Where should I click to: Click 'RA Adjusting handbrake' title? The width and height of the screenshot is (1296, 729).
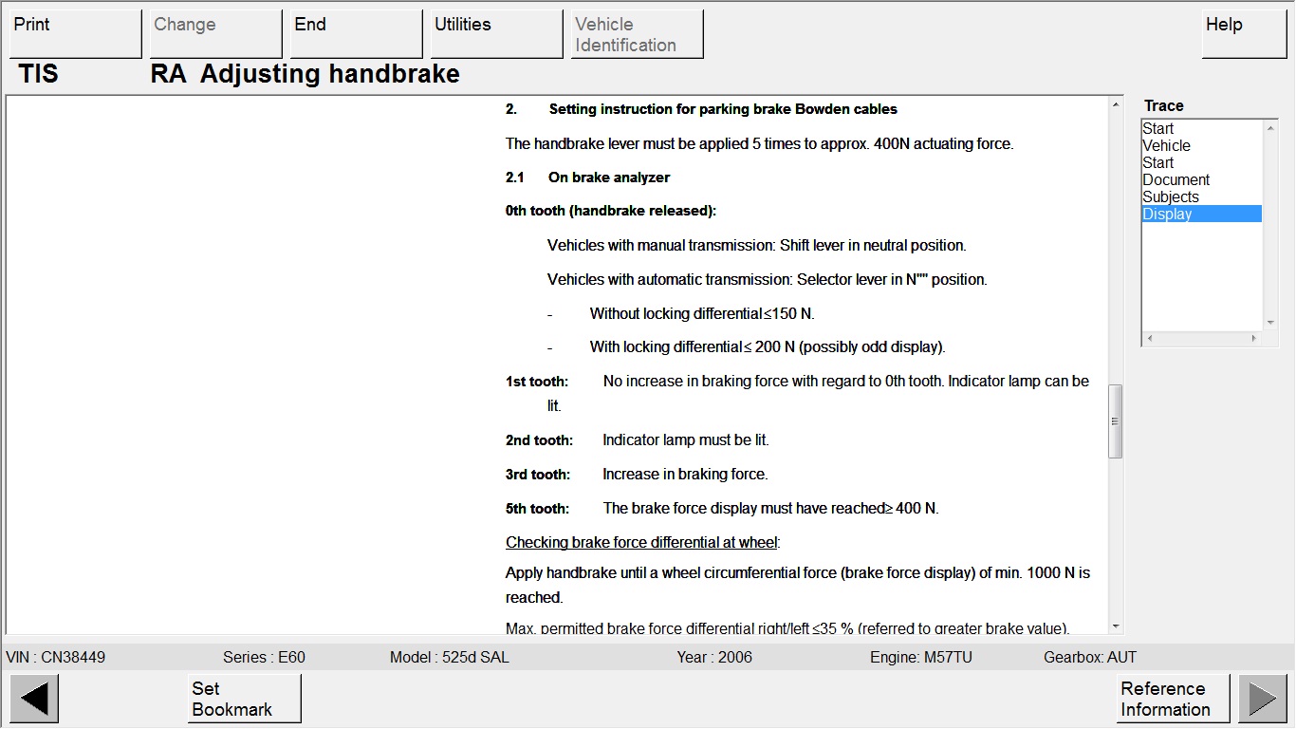click(305, 74)
